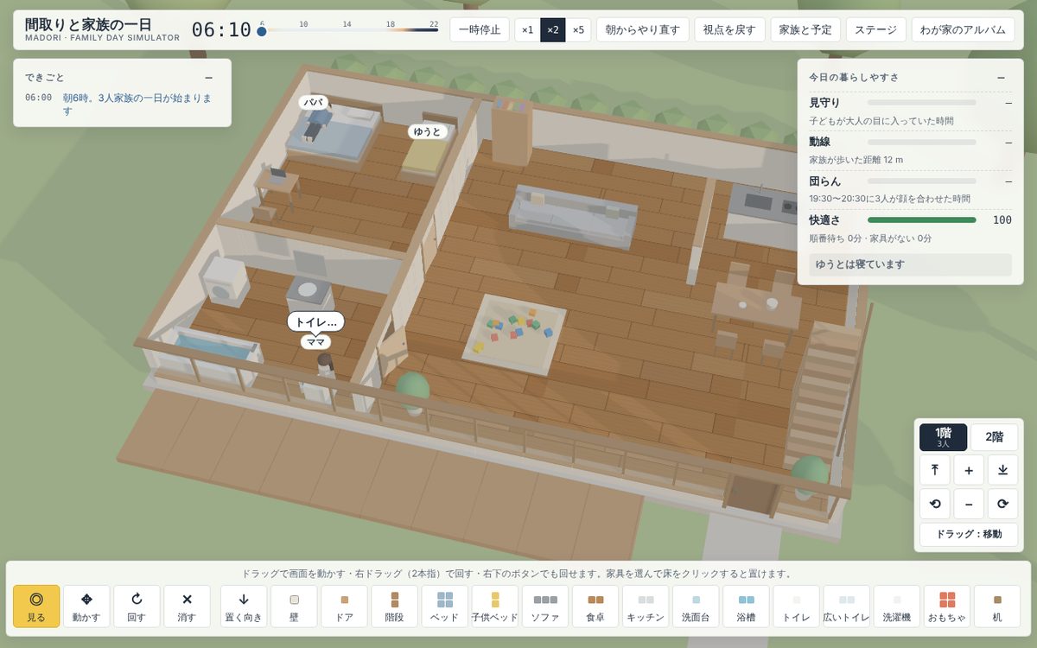Pause with the 一時停止 button

coord(480,29)
